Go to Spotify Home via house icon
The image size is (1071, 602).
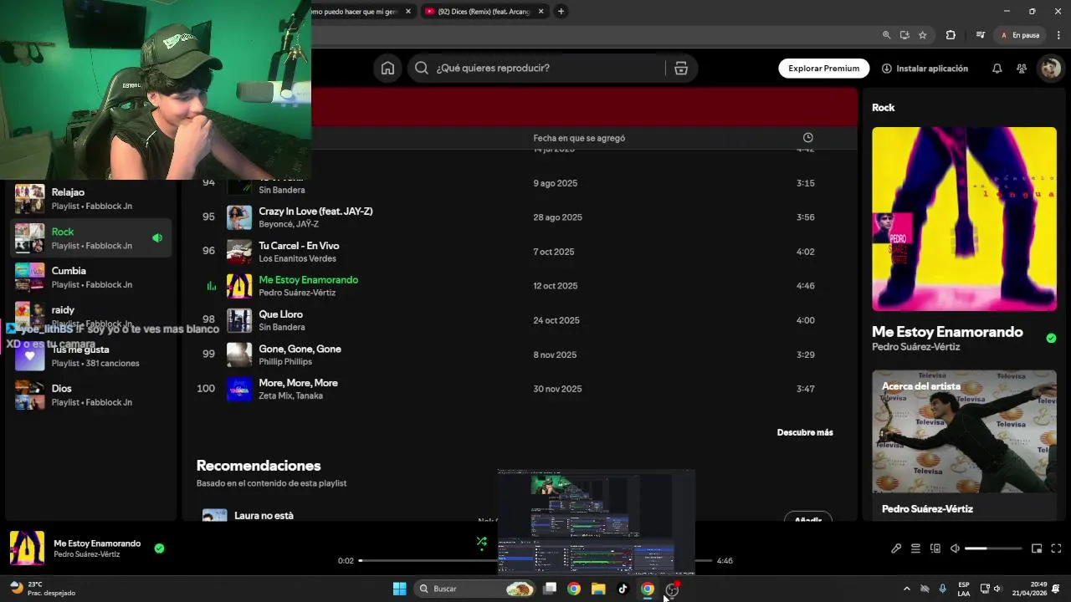click(x=387, y=69)
